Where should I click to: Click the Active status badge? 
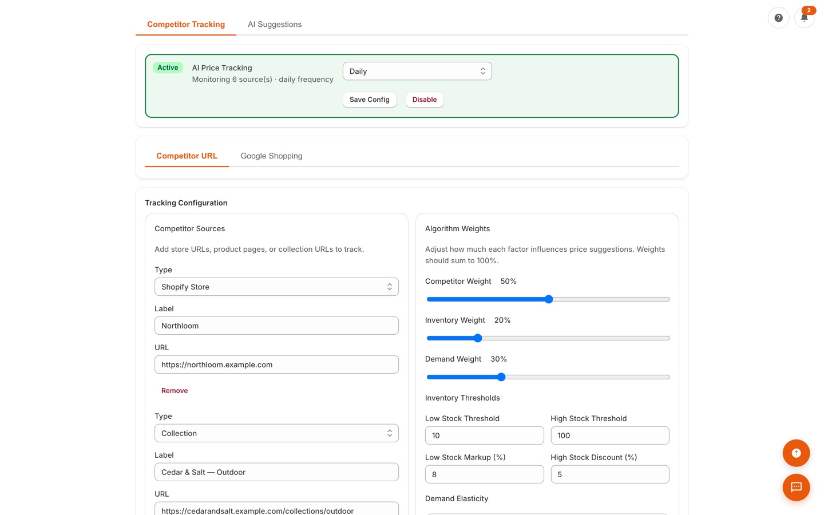tap(168, 68)
